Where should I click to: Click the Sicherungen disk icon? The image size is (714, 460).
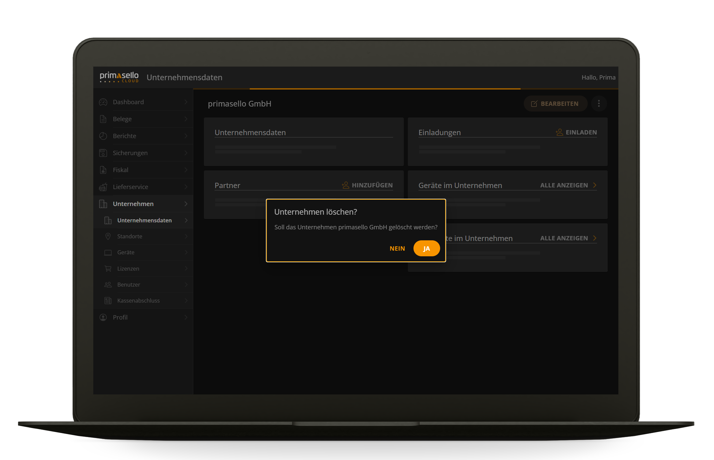[x=103, y=153]
